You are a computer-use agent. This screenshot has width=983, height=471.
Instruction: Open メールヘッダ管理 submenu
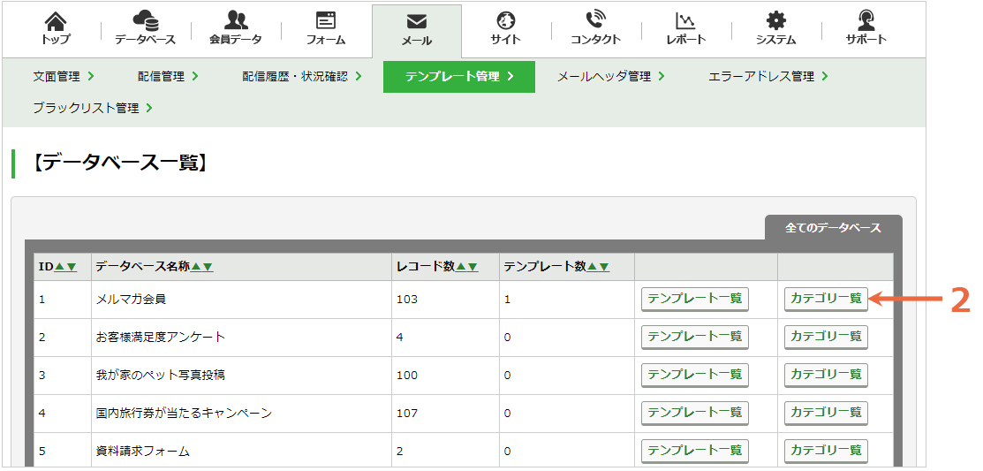(611, 77)
